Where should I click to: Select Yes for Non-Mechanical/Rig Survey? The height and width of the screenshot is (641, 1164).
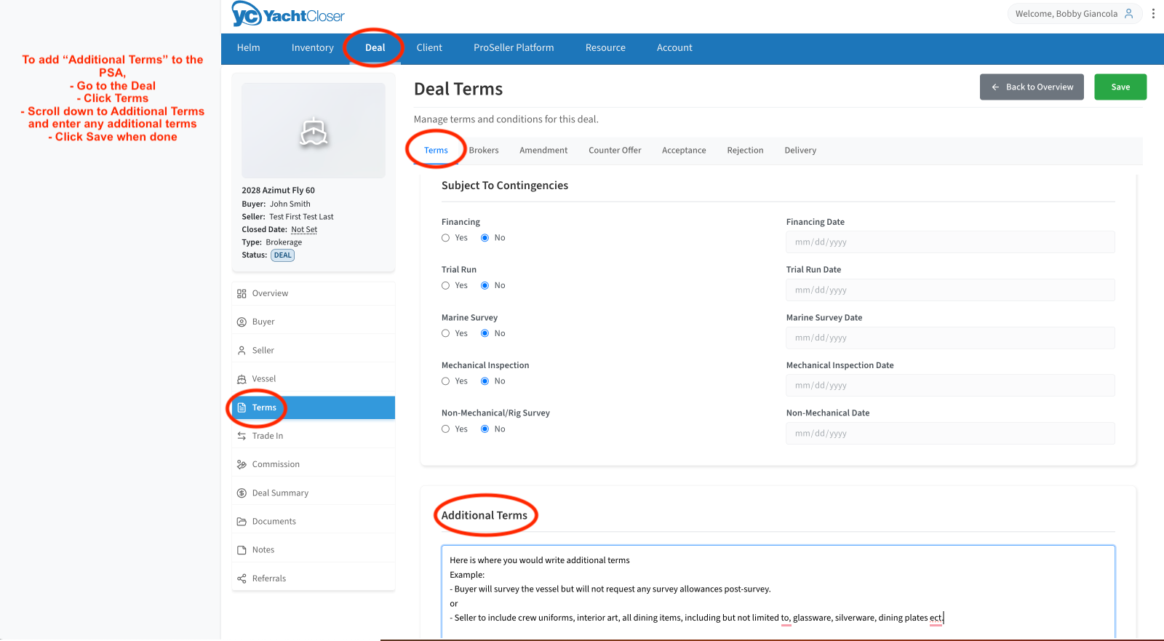[445, 429]
